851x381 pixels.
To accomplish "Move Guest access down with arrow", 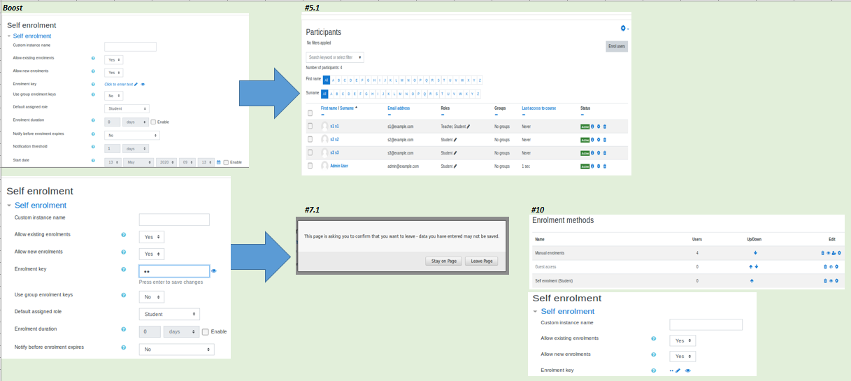I will point(757,267).
